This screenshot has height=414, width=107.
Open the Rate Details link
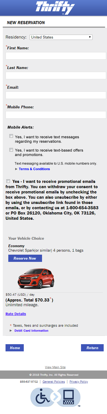(16, 314)
